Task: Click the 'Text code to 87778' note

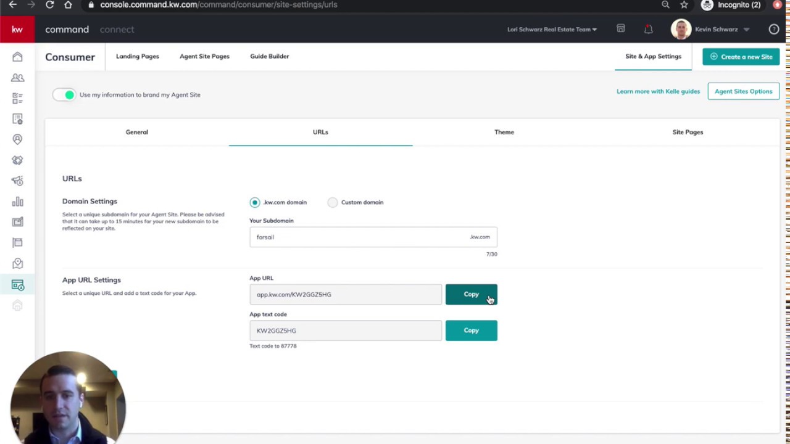Action: [273, 346]
